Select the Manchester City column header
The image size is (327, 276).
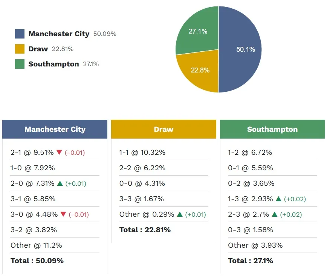[x=55, y=130]
